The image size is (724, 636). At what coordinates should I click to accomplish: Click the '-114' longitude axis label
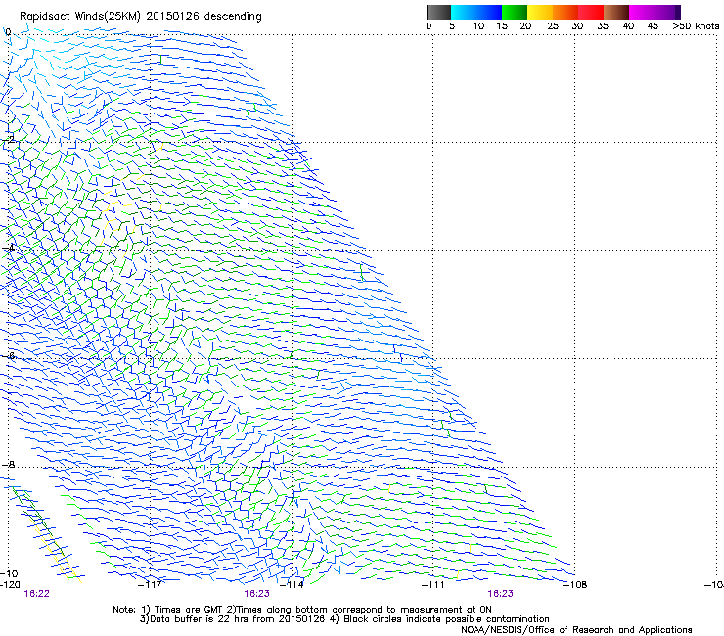coord(293,585)
